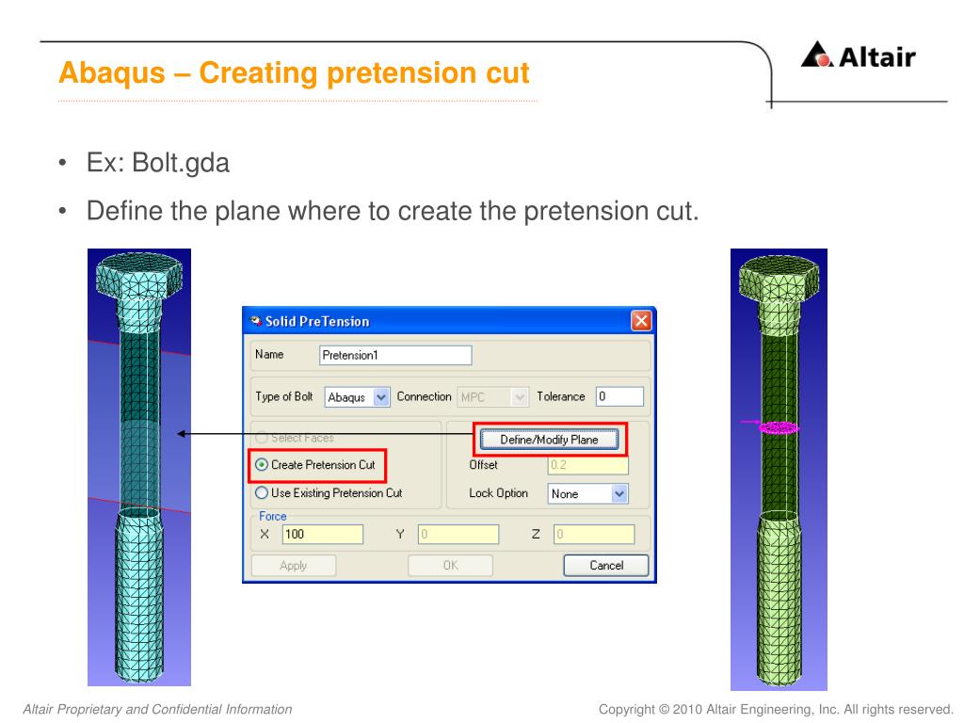Click the OK button in dialog
The width and height of the screenshot is (964, 723).
(450, 566)
